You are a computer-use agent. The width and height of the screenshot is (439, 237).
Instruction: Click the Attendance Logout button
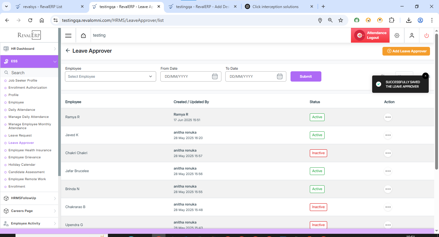click(370, 35)
